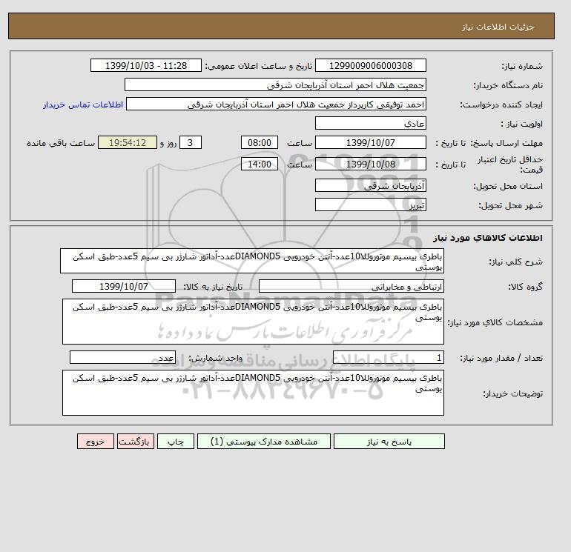Click the announcement date field 1399/10/03 - 11:28
Viewport: 571px width, 552px height.
coord(145,65)
